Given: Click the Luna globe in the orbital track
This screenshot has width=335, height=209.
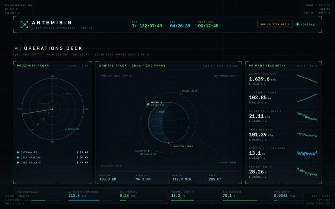Looking at the screenshot, I should 169,122.
